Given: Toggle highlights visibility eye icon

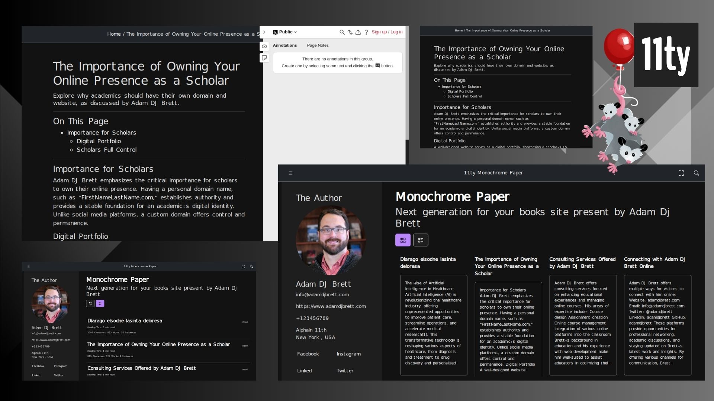Looking at the screenshot, I should (264, 46).
